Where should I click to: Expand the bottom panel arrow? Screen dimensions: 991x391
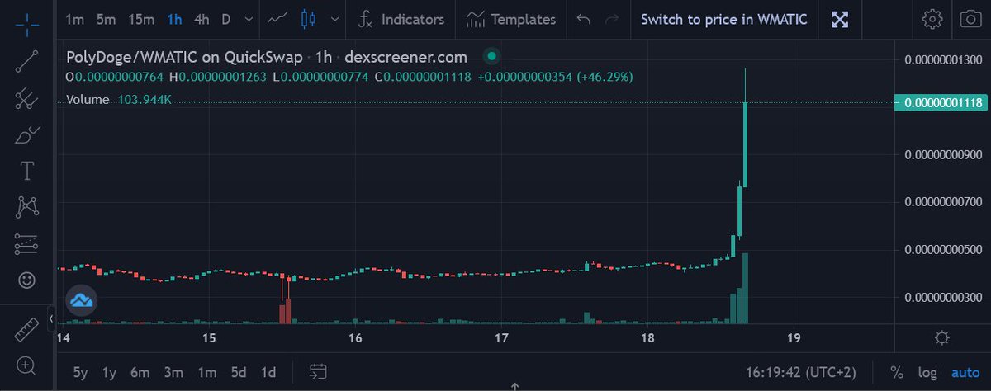click(x=514, y=386)
